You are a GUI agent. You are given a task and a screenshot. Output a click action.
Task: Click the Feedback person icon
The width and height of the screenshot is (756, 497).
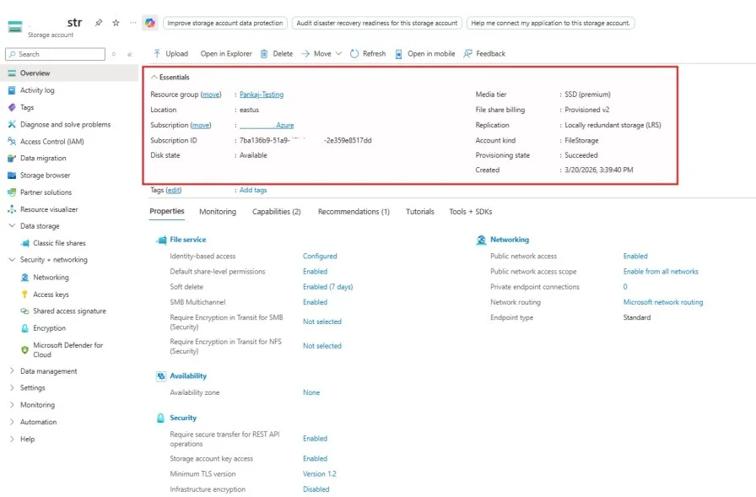[x=467, y=53]
